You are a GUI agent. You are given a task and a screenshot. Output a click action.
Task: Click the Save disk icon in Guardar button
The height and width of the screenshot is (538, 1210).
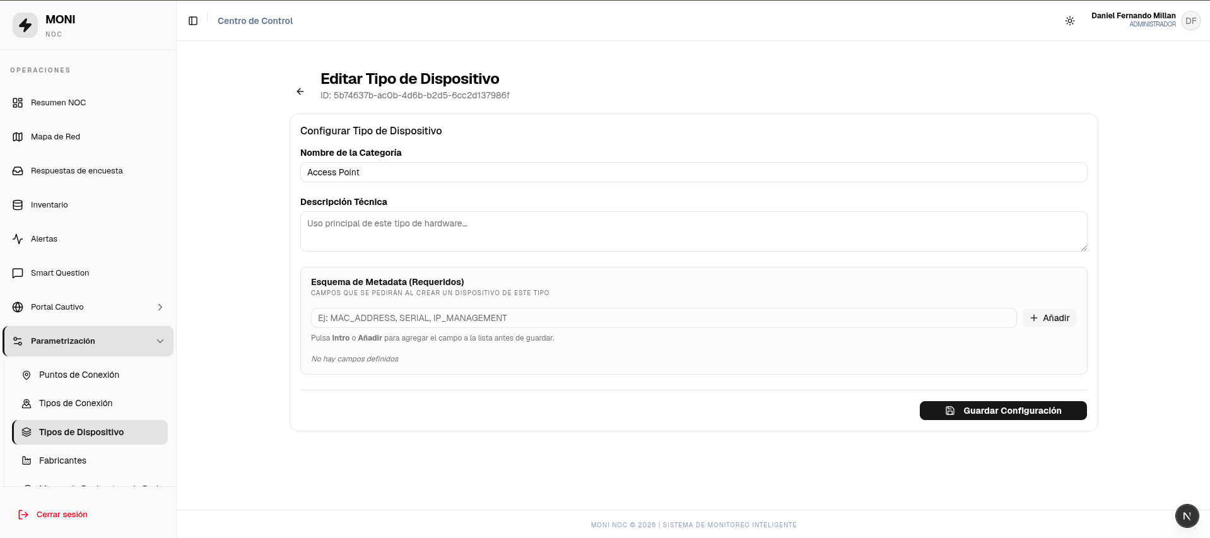click(950, 411)
